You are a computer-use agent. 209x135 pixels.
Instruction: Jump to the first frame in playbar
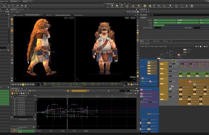coord(13,85)
